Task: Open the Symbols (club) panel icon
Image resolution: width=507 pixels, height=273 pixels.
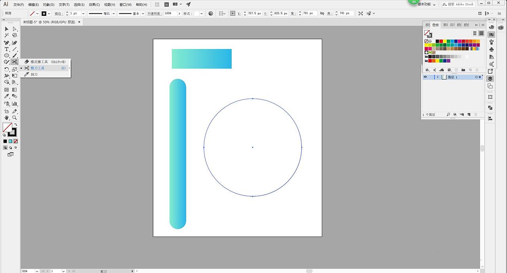Action: (492, 49)
